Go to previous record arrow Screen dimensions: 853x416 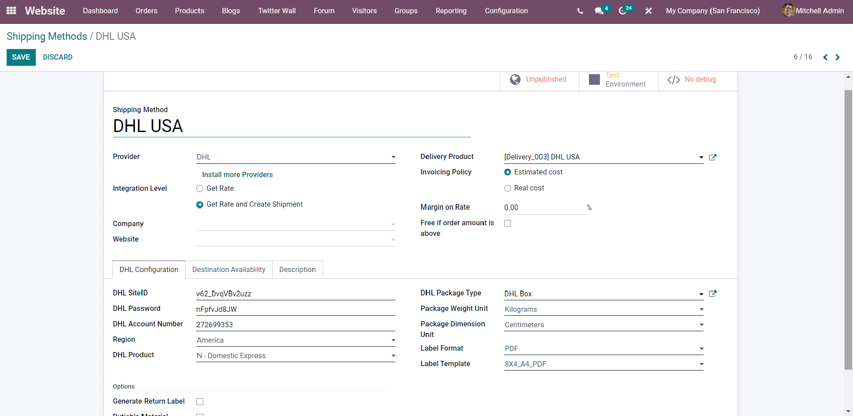point(825,57)
